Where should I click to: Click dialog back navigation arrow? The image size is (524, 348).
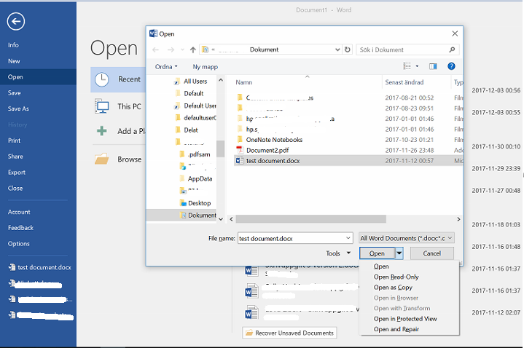(x=155, y=50)
